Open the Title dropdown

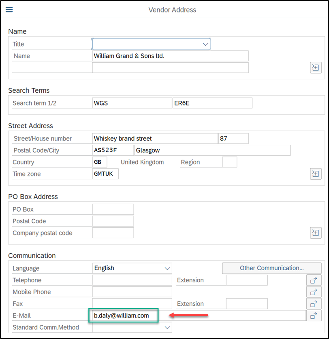click(x=205, y=44)
